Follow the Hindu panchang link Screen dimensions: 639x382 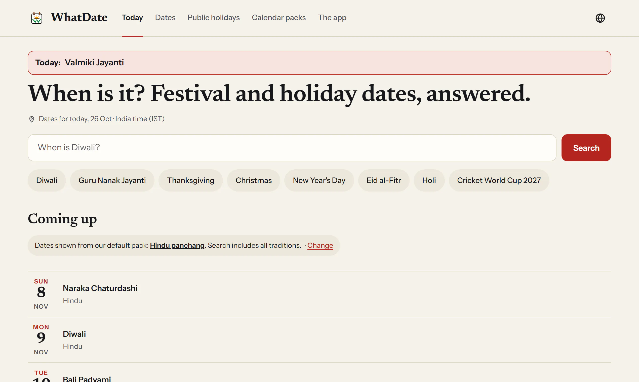[x=177, y=245]
